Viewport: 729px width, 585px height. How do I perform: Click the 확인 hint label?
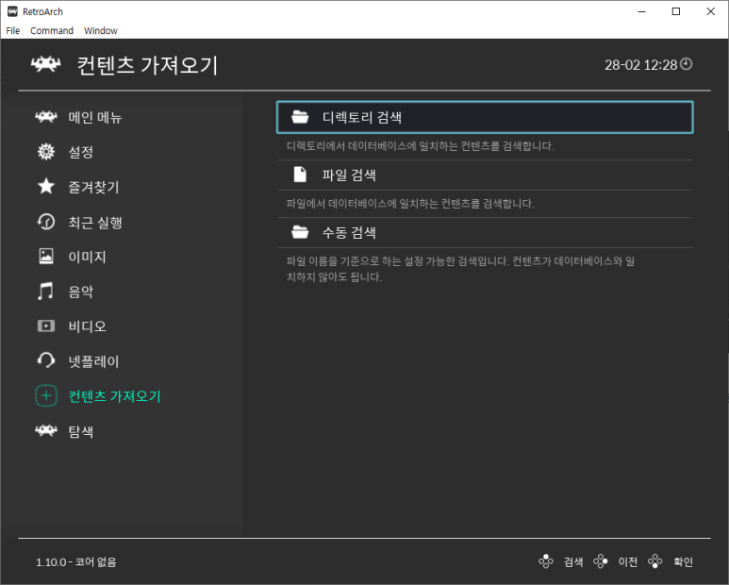point(683,561)
